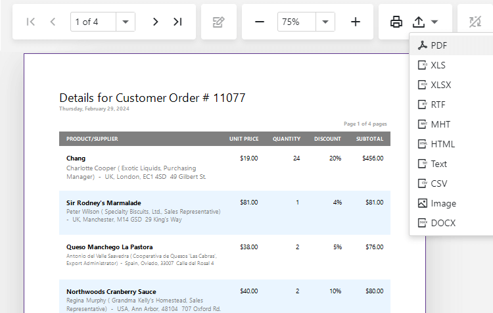
Task: Select CSV from export menu
Action: point(438,183)
